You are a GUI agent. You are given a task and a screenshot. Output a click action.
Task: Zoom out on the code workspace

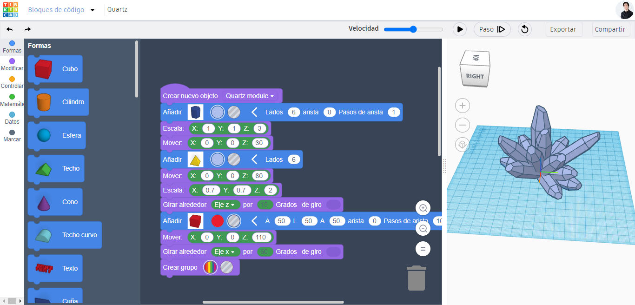coord(423,228)
